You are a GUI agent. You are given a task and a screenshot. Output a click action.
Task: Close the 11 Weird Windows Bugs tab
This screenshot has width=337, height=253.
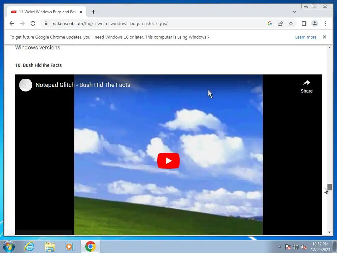tap(81, 12)
